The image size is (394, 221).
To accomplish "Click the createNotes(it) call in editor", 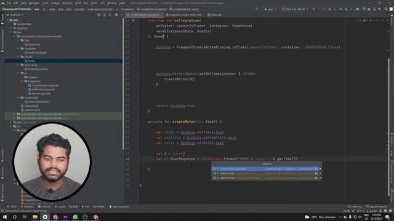I will click(179, 79).
